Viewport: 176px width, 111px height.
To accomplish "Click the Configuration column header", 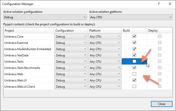I will [x=71, y=30].
